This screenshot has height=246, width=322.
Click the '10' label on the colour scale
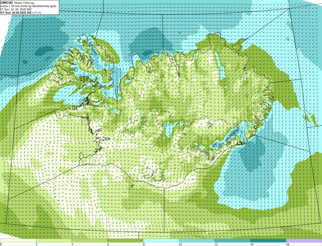click(180, 244)
